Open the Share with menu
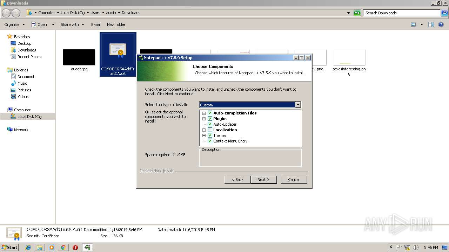This screenshot has width=449, height=252. tap(72, 24)
